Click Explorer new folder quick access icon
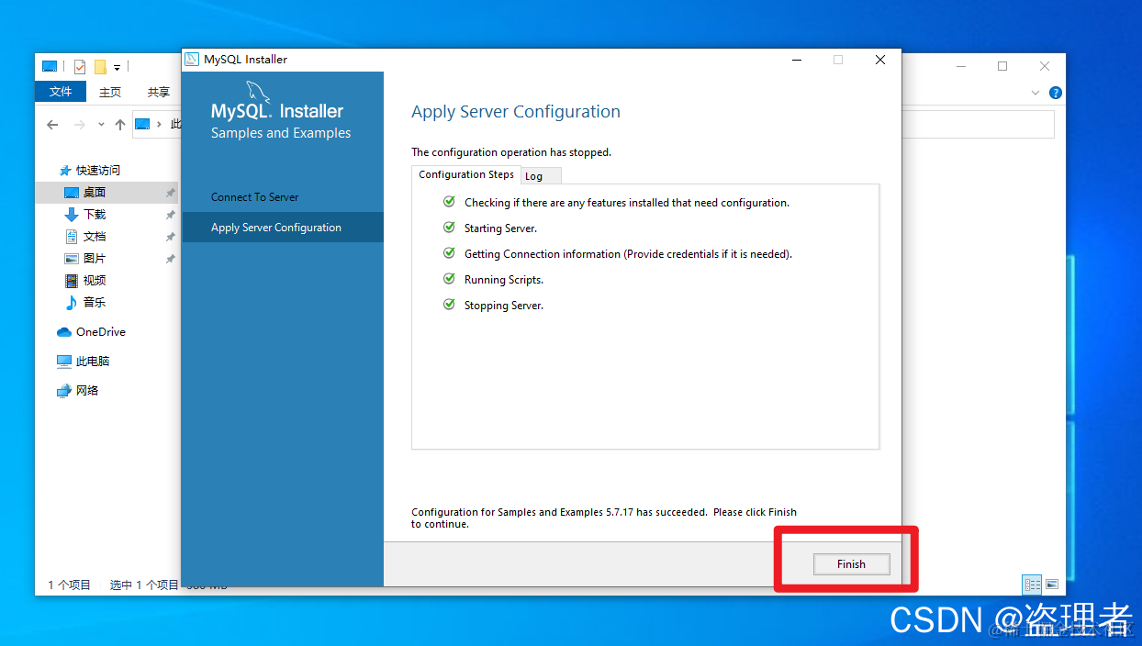Screen dimensions: 1142x646 100,67
